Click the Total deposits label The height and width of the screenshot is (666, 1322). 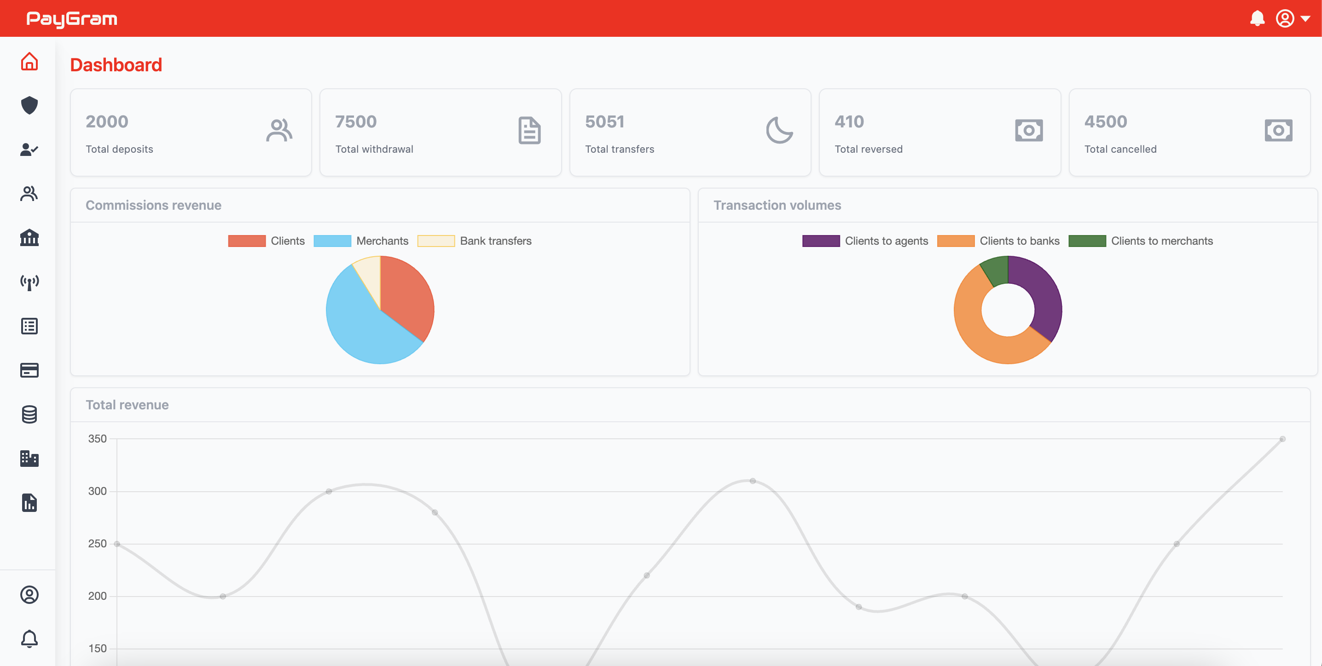tap(120, 149)
